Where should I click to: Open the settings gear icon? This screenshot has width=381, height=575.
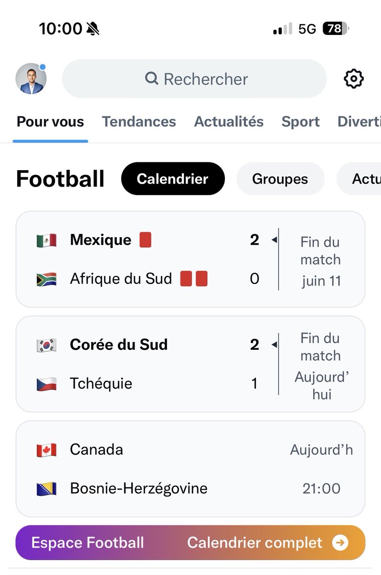coord(354,79)
